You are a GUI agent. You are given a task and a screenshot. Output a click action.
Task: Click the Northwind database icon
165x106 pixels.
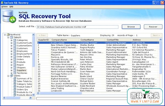click(x=8, y=35)
